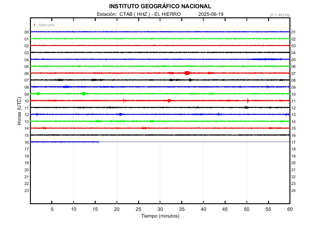313x234 pixels.
Task: Click the black event near minute 37 on trace 07
Action: [x=190, y=80]
